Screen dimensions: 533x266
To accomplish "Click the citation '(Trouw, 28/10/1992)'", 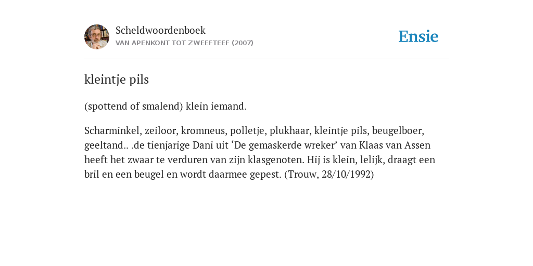I will pyautogui.click(x=329, y=175).
